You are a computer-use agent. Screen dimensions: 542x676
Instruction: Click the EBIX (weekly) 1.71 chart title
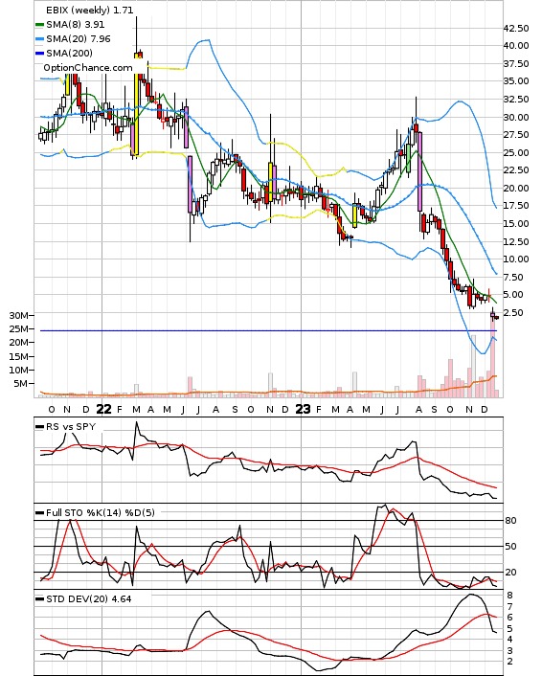[x=90, y=10]
